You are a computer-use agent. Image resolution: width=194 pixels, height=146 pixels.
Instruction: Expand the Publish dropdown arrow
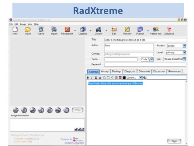[x=148, y=31]
